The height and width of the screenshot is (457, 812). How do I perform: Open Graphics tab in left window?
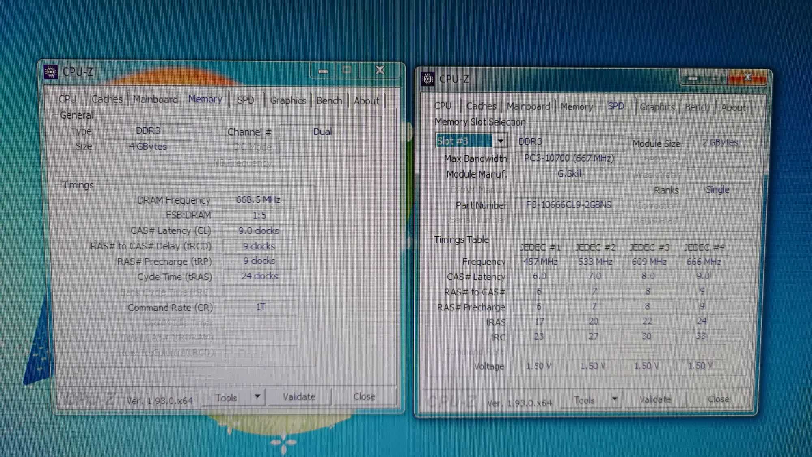288,100
